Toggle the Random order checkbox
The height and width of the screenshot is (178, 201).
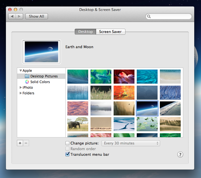coord(67,149)
